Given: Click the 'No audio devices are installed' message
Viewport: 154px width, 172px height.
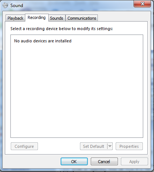Looking at the screenshot, I should [x=43, y=41].
